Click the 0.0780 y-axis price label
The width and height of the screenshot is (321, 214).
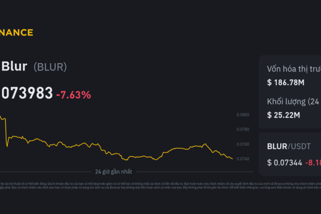point(243,129)
